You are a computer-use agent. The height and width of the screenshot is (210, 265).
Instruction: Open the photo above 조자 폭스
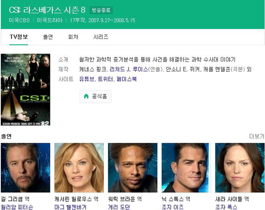(240, 167)
